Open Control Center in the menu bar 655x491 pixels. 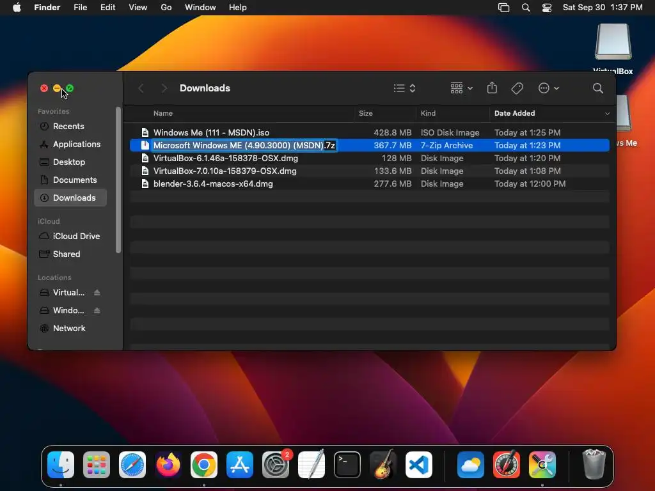(x=547, y=8)
